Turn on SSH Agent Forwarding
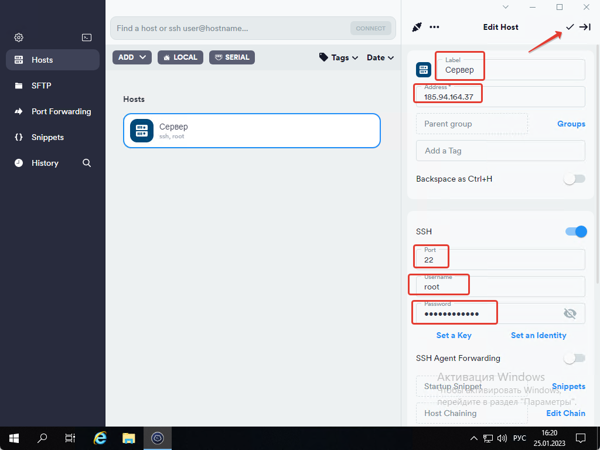This screenshot has height=450, width=600. [574, 358]
